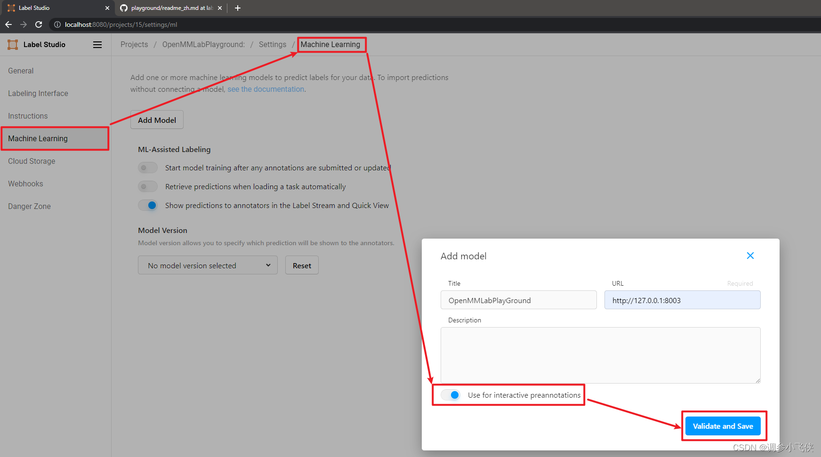
Task: Open a new browser tab
Action: click(x=238, y=8)
